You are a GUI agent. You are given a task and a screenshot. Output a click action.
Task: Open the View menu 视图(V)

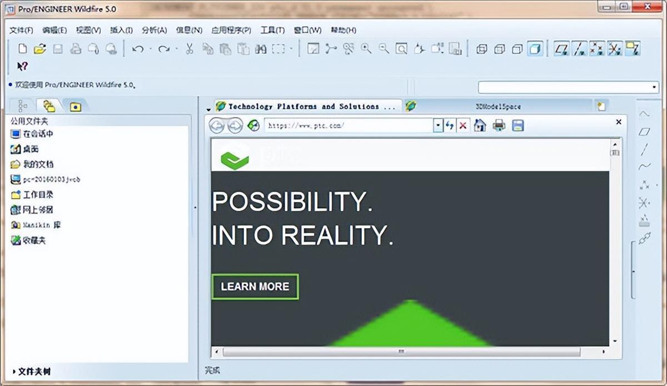point(88,30)
